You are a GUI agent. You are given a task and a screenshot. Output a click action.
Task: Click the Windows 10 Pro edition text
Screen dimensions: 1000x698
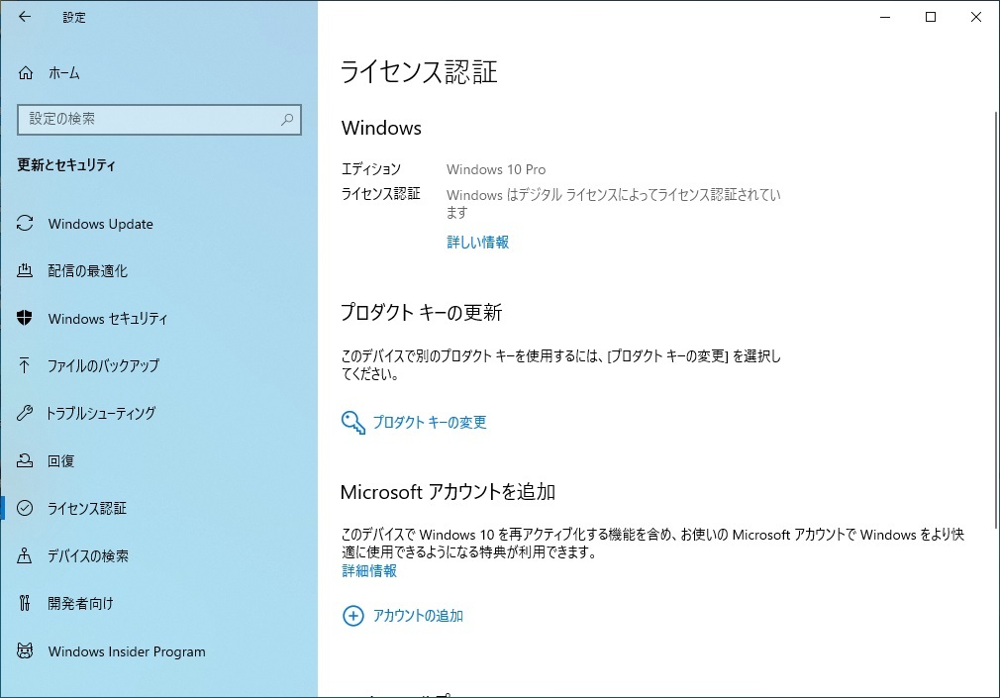(x=496, y=169)
